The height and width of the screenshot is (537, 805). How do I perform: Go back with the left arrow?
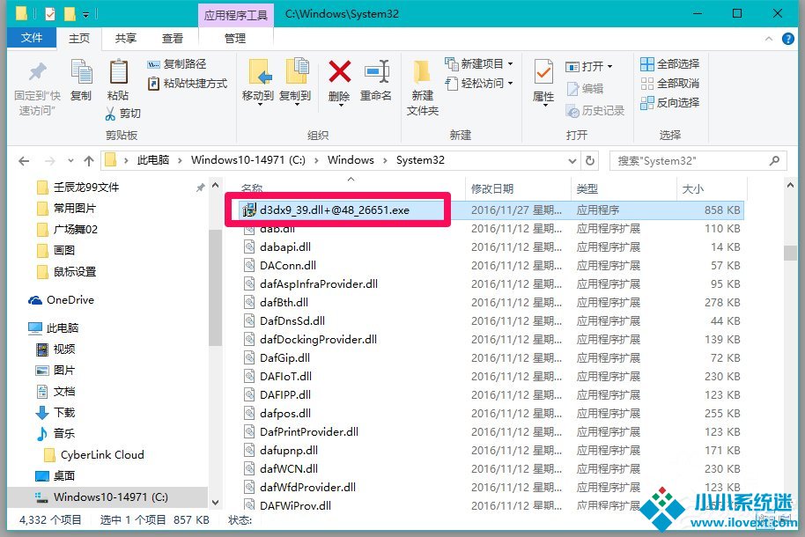coord(24,161)
